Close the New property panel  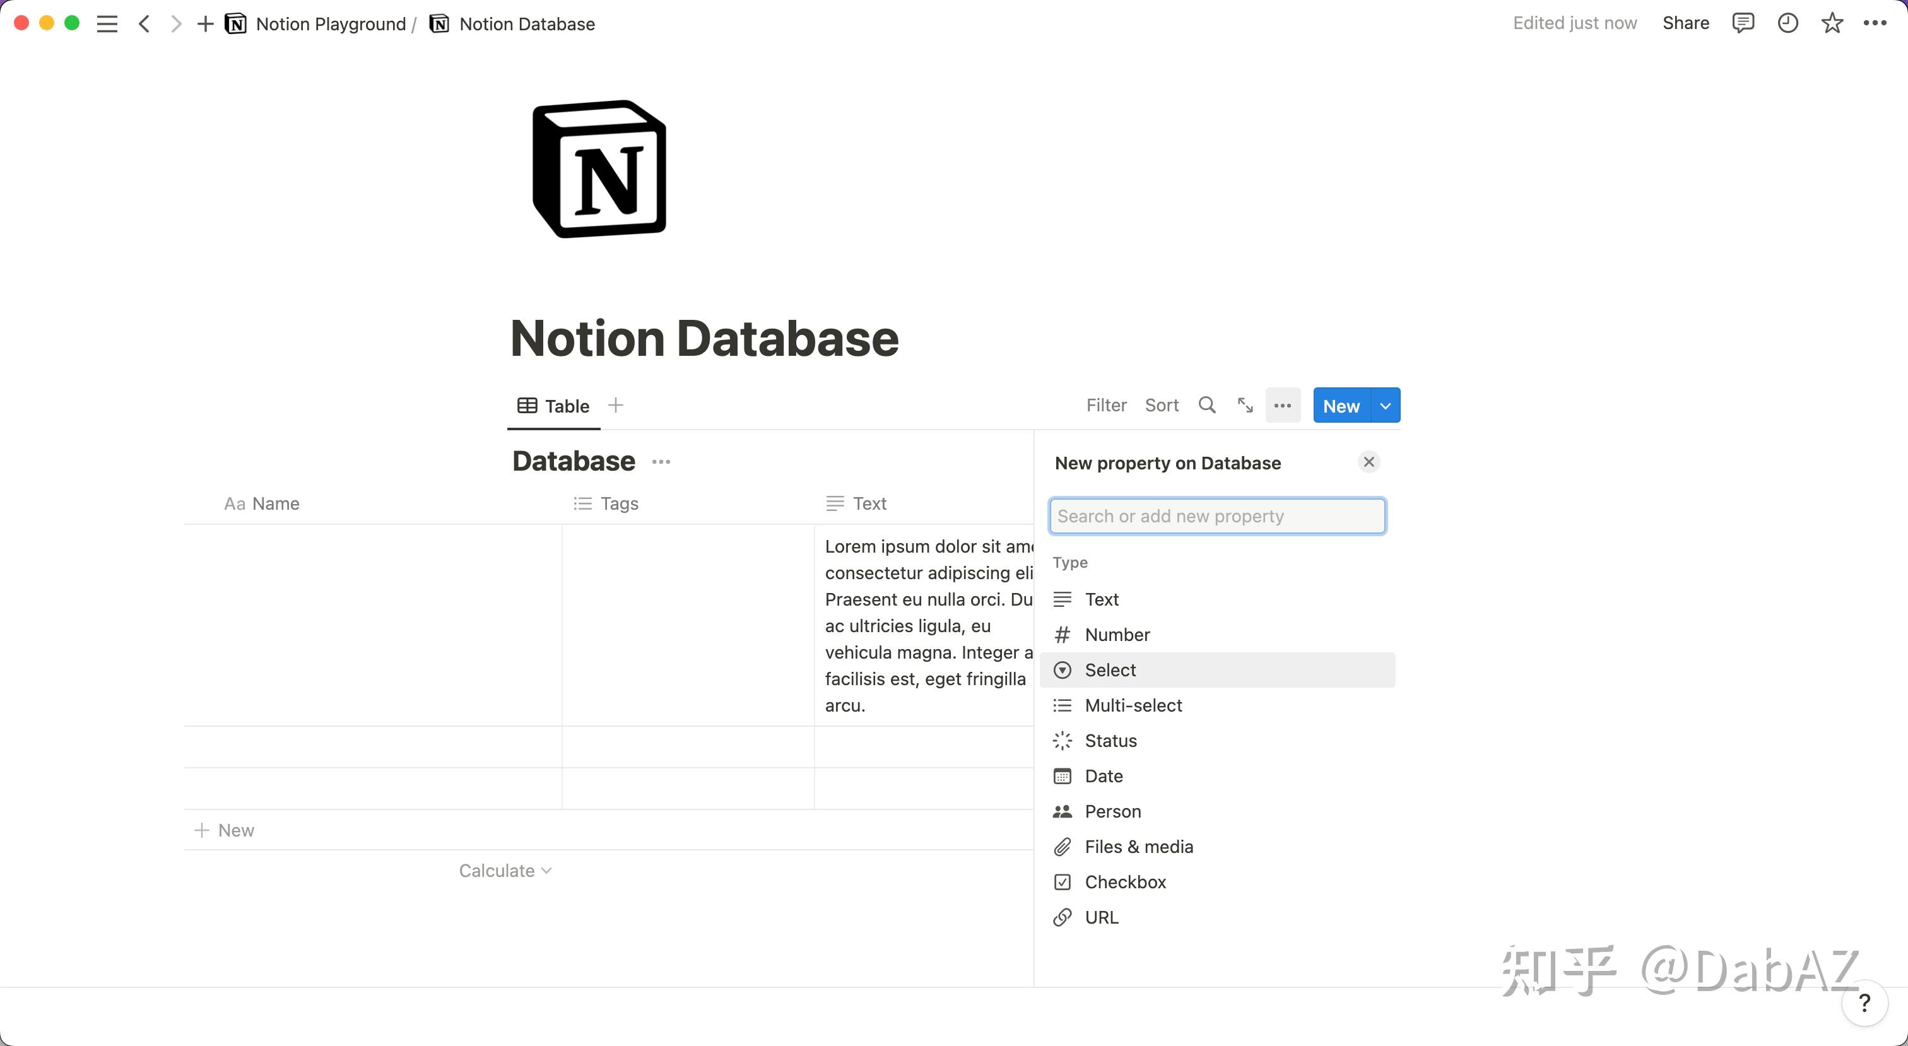tap(1368, 462)
